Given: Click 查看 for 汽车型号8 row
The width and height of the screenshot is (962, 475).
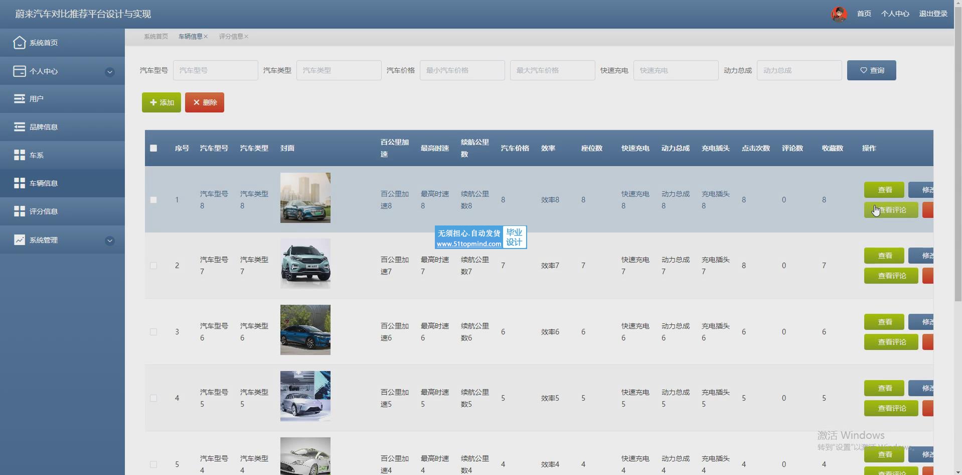Looking at the screenshot, I should 884,190.
